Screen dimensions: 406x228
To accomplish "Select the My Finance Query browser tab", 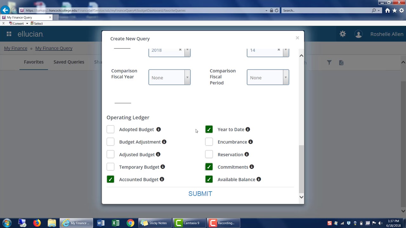I will tap(27, 17).
